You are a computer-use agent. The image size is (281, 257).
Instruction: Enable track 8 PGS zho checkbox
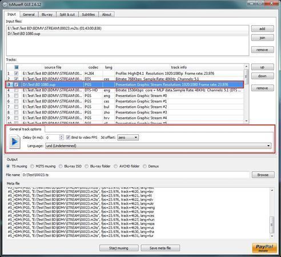tap(17, 113)
